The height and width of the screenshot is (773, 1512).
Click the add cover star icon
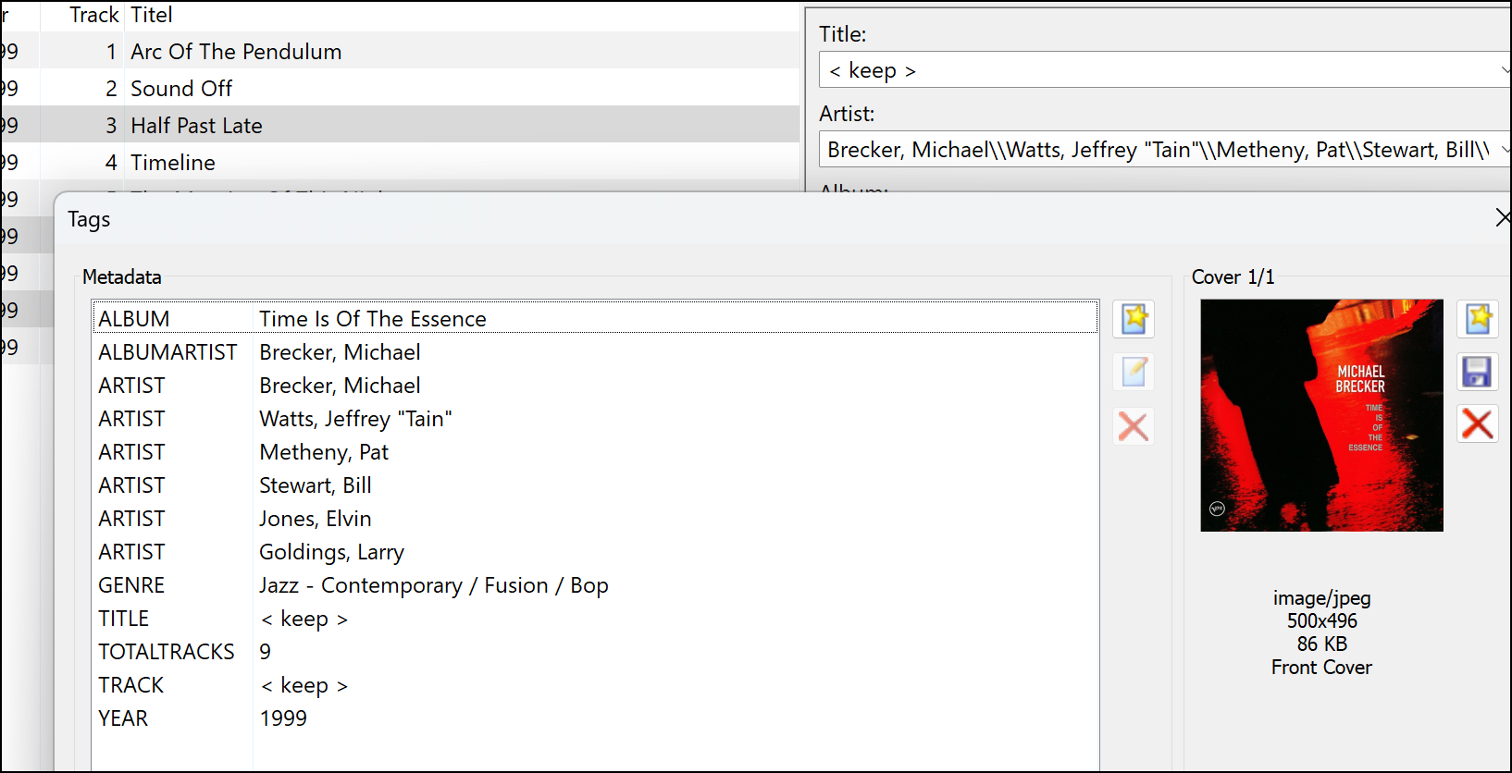coord(1477,319)
